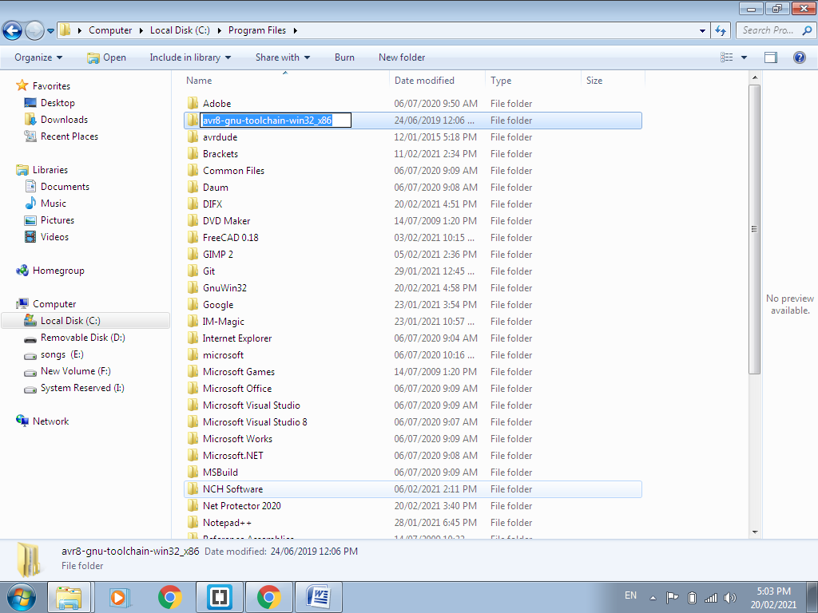Click the Back navigation arrow

tap(13, 30)
